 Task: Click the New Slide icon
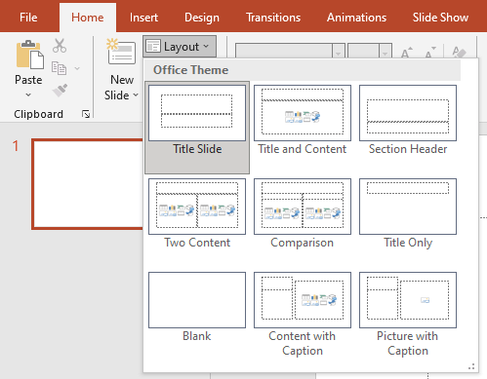pos(121,52)
